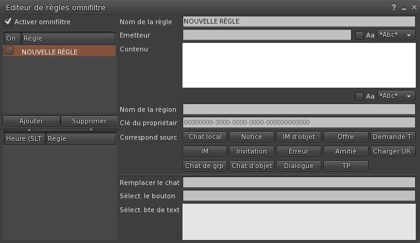Click the Nom de la règle field
Viewport: 420px width, 243px height.
[299, 21]
